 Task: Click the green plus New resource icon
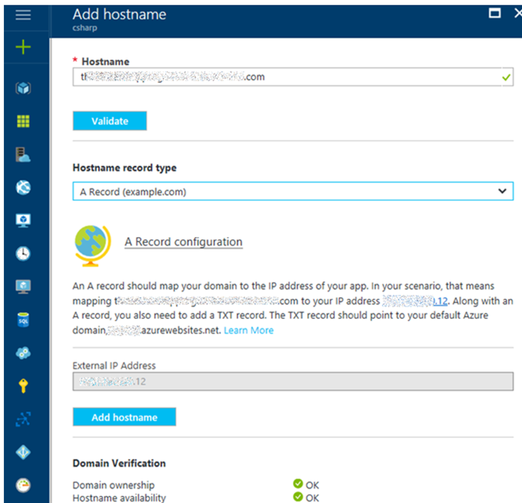pyautogui.click(x=23, y=48)
